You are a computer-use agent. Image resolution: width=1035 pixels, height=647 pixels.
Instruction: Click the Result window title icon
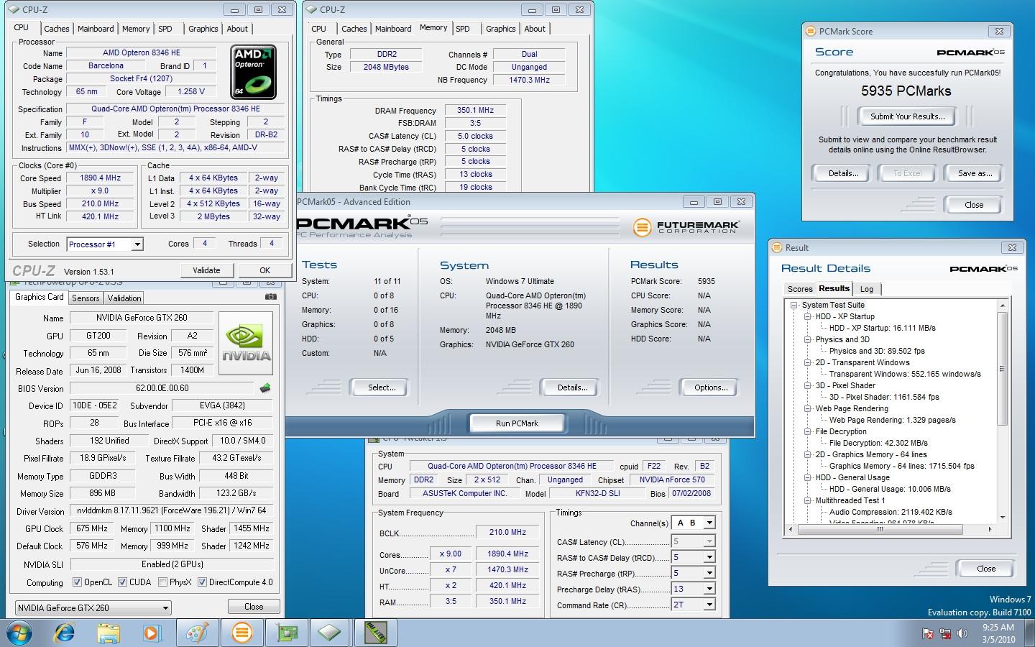(x=777, y=247)
